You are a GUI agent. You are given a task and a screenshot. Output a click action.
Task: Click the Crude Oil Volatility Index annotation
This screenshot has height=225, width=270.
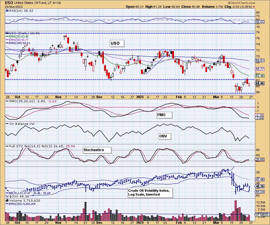click(x=150, y=193)
